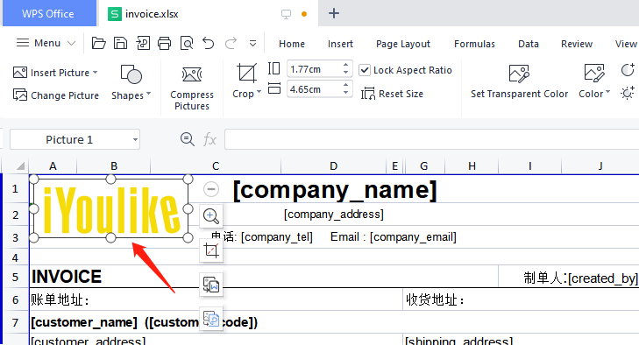Click the zoom magnifier icon beside fx
The width and height of the screenshot is (639, 345).
point(187,139)
